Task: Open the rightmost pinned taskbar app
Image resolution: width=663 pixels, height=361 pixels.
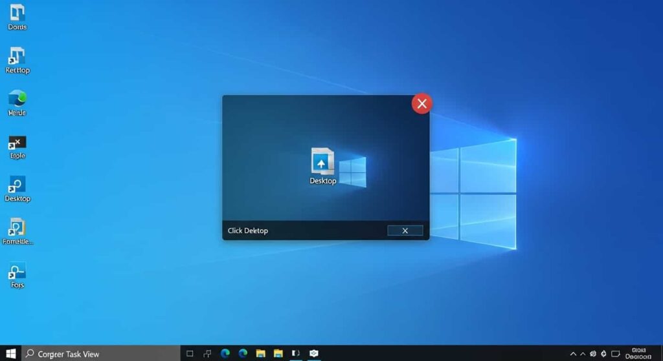Action: [314, 353]
